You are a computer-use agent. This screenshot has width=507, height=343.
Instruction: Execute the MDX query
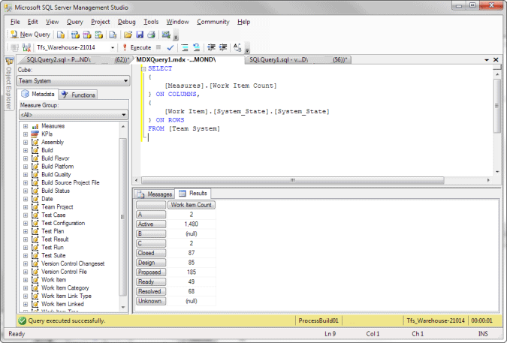click(137, 47)
